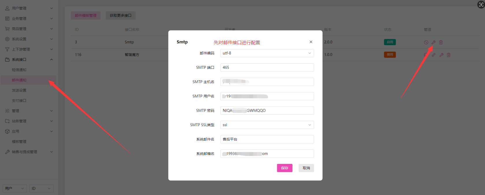This screenshot has height=195, width=485.
Task: Click the wrench config icon in 智简魔方 row
Action: point(441,55)
